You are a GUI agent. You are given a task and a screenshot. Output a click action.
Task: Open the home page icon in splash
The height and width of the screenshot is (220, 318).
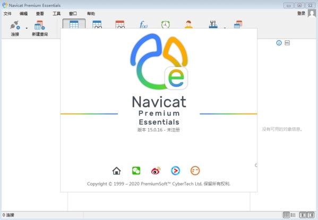point(117,171)
